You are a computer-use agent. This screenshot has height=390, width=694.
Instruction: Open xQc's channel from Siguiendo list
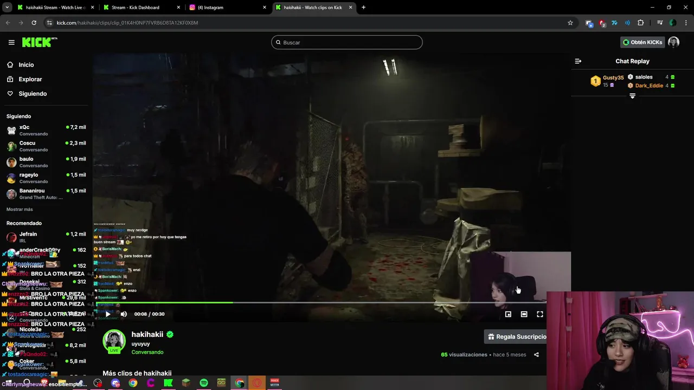[x=46, y=130]
